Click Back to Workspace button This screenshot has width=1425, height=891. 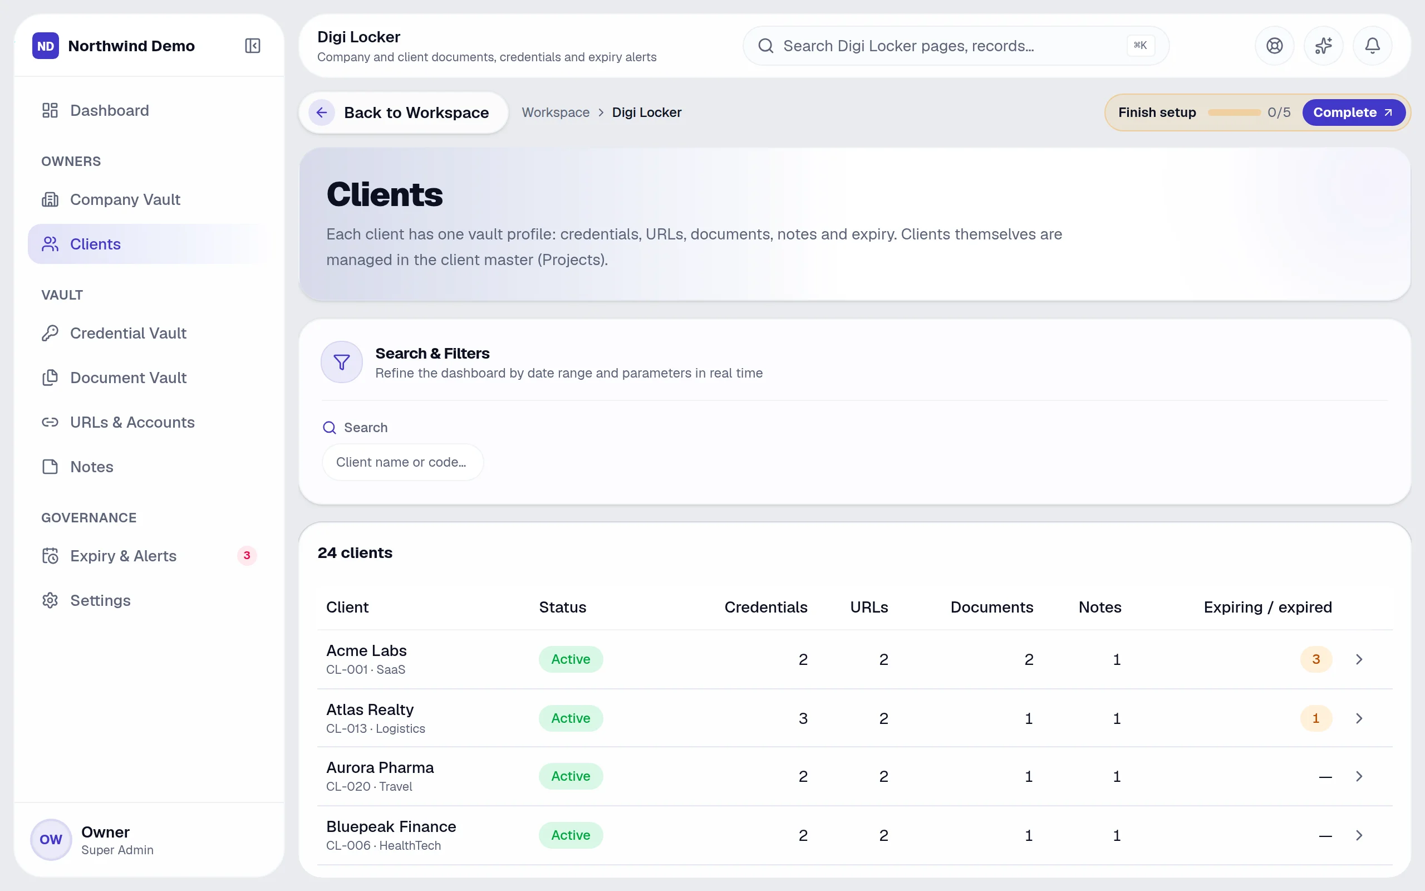pyautogui.click(x=404, y=112)
